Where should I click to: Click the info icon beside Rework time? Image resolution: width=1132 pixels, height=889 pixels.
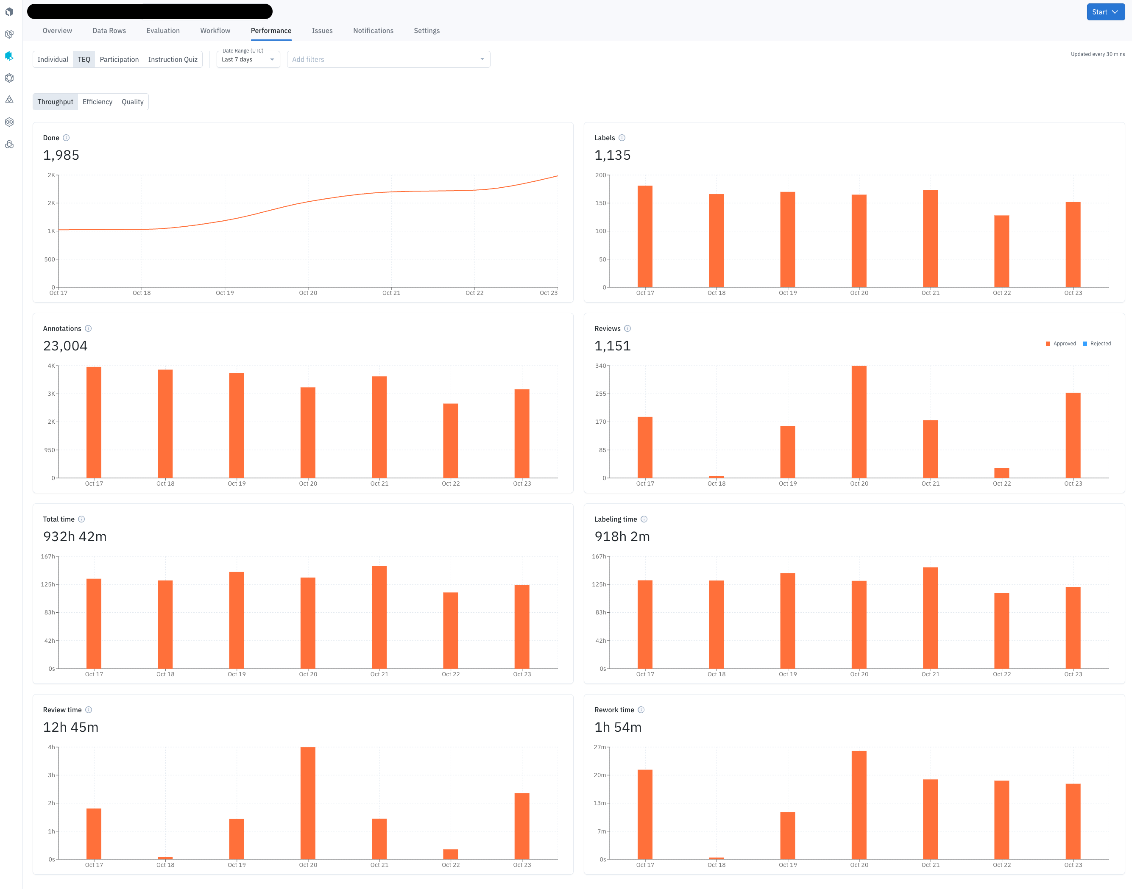click(641, 709)
